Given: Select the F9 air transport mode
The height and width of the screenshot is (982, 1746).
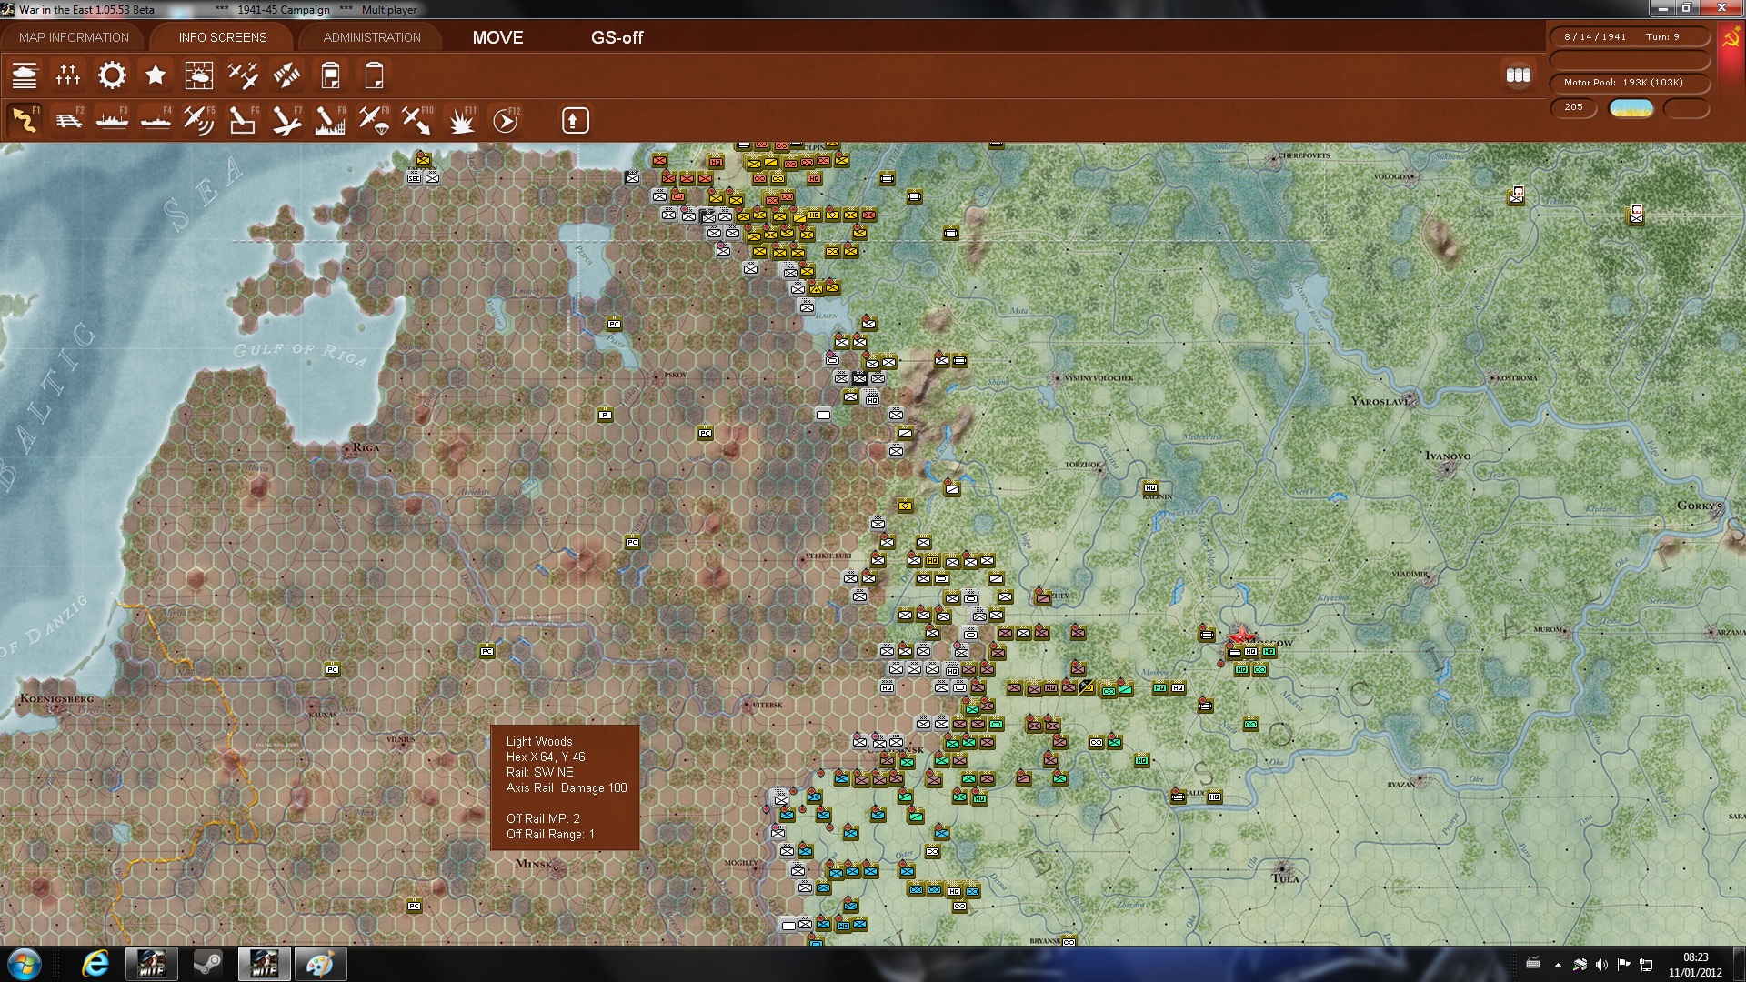Looking at the screenshot, I should click(x=374, y=120).
